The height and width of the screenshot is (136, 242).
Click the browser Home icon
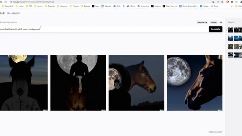[x=6, y=2]
